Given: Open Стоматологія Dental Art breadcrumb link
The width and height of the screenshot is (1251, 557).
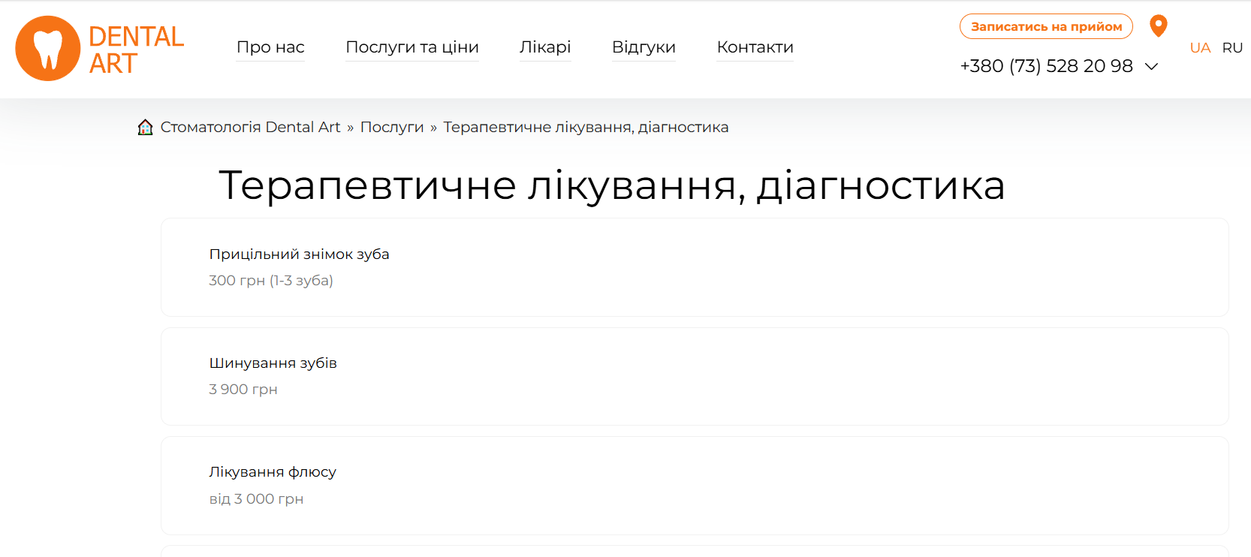Looking at the screenshot, I should [x=250, y=128].
